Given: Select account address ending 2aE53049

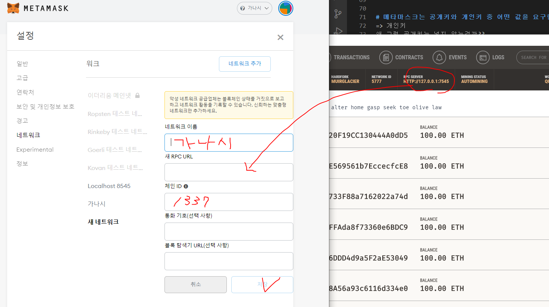Looking at the screenshot, I should click(x=368, y=258).
